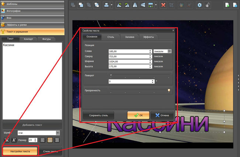Toggle italic К formatting
Screen dimensions: 240x157
coord(14,140)
